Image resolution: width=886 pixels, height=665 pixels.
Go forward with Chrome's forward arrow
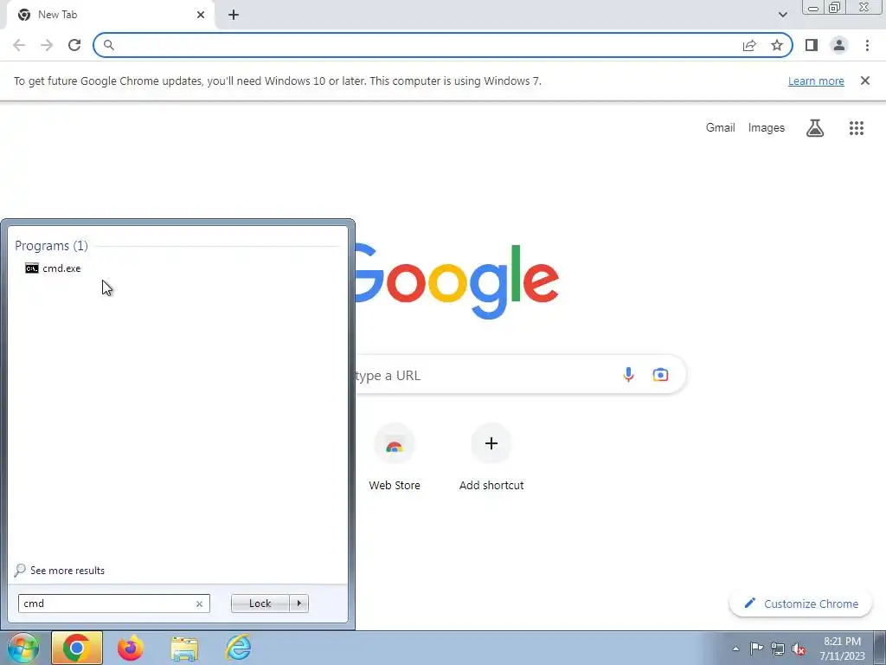[x=47, y=45]
